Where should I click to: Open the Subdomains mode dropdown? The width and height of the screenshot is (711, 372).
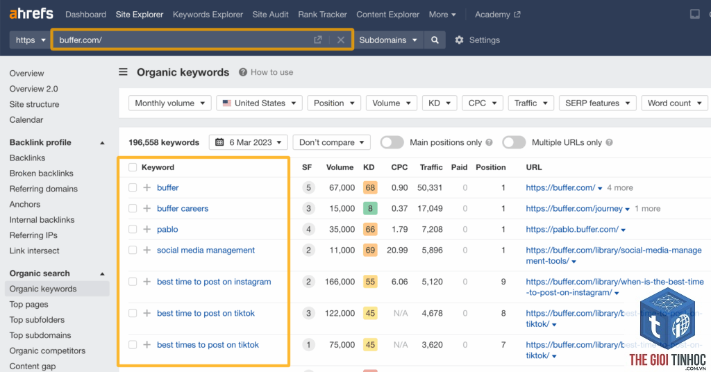(388, 40)
